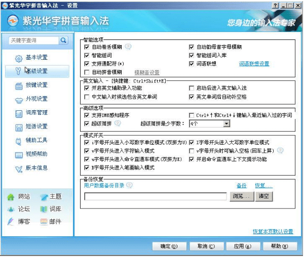
Task: Click 恢复本页默认设置 link
Action: (273, 232)
